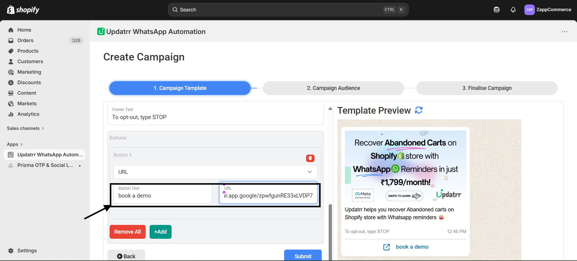Viewport: 577px width, 261px height.
Task: Open Settings from the sidebar
Action: pyautogui.click(x=27, y=250)
